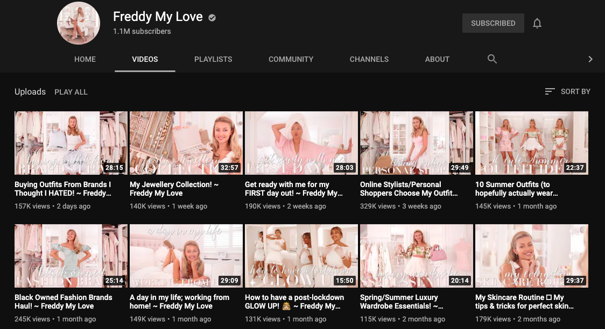Click the 15:50 duration badge
Screen dimensions: 605x329
click(344, 281)
